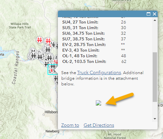
Task: Click the leftmost red bridge marker
Action: click(x=40, y=40)
